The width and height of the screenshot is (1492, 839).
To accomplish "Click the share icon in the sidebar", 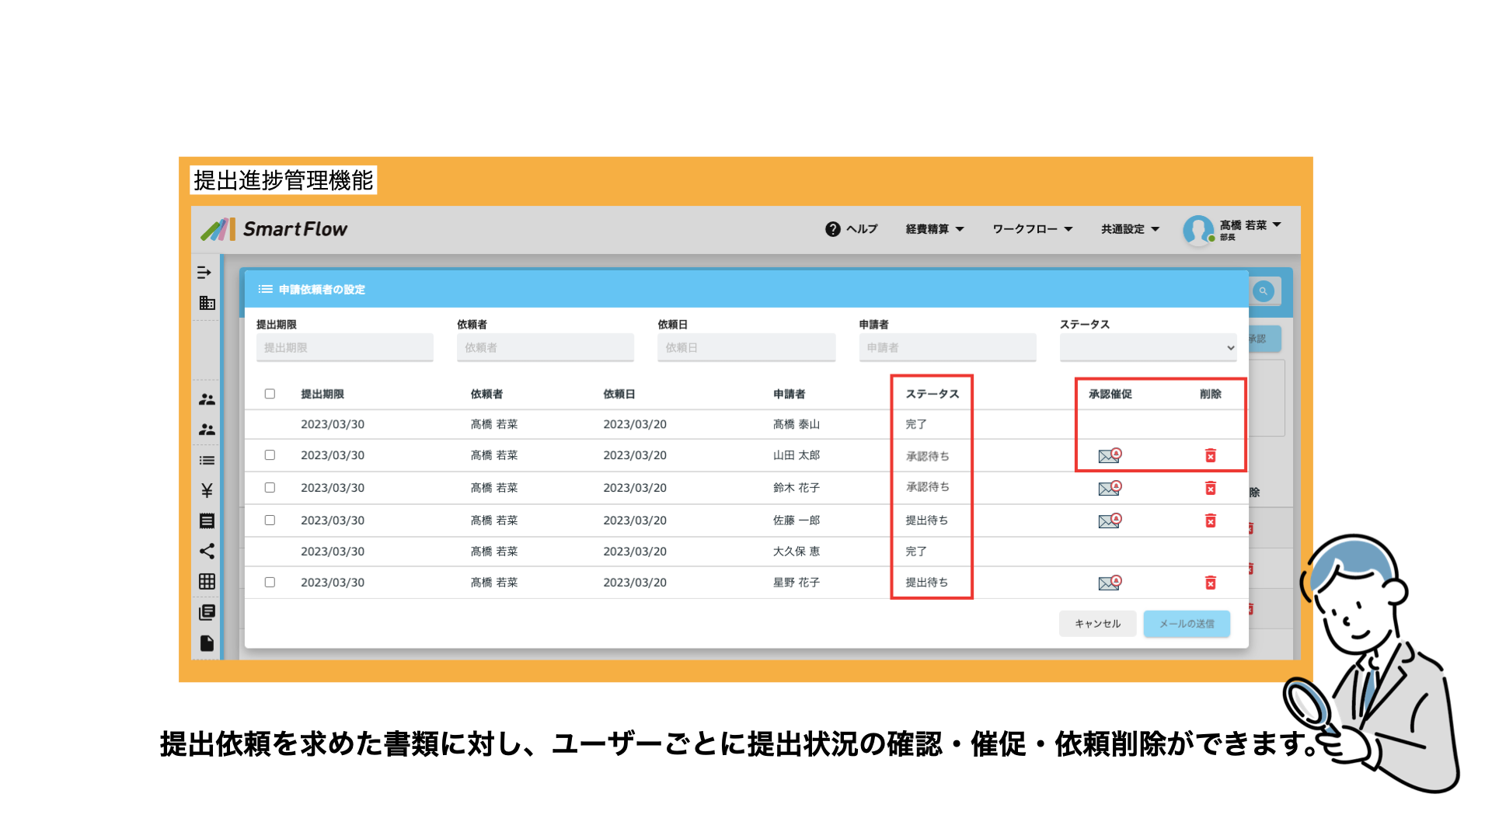I will (207, 552).
